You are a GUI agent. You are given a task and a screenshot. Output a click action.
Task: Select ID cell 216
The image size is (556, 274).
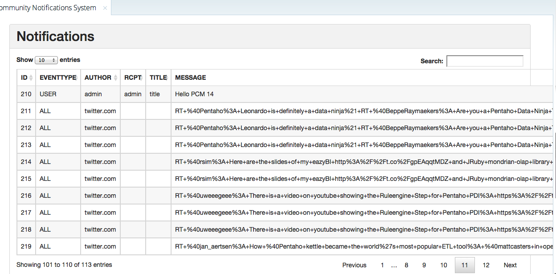(x=26, y=196)
